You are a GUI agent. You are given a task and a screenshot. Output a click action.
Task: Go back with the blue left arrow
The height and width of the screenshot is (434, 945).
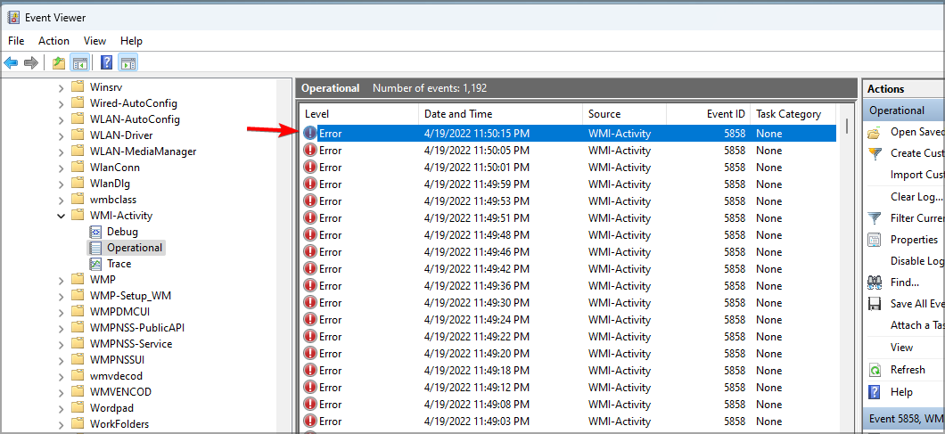(x=11, y=62)
